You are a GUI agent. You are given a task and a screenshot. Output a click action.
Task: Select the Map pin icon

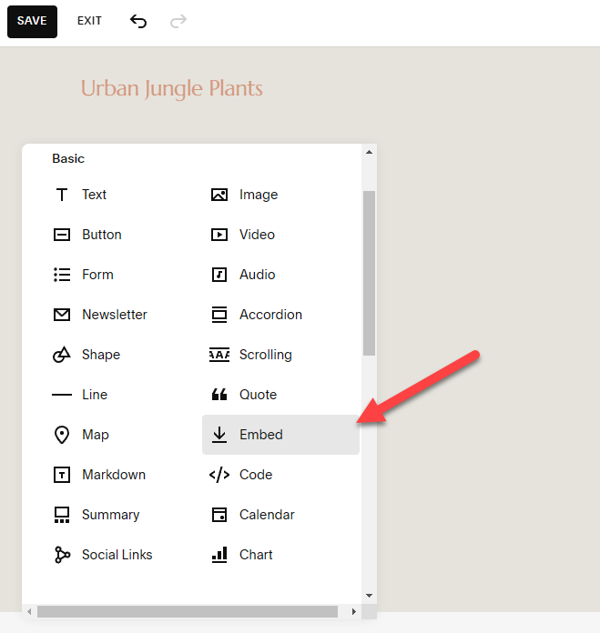(x=62, y=435)
